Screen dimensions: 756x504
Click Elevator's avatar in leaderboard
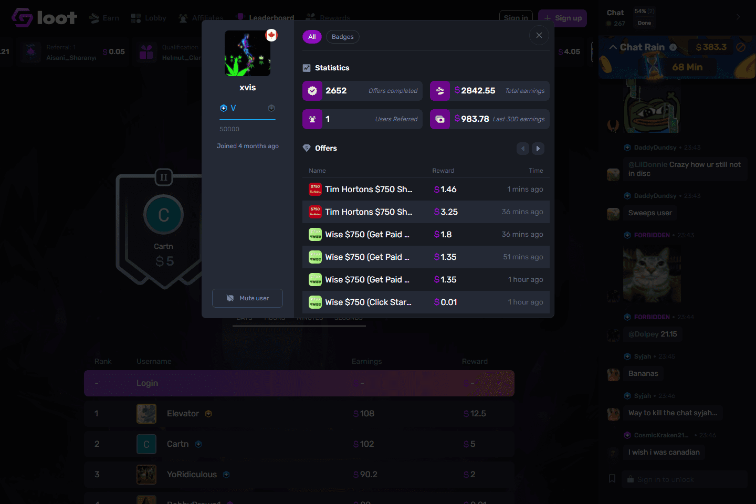[146, 414]
